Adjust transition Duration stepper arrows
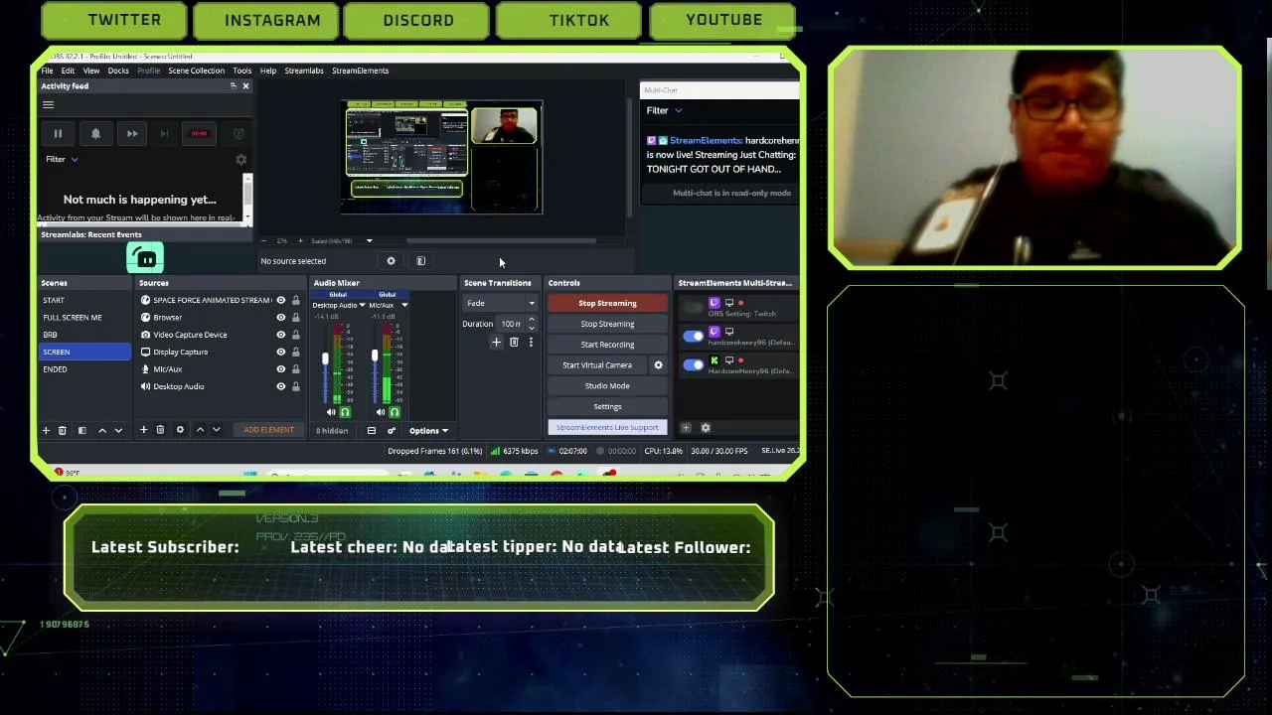 point(531,324)
